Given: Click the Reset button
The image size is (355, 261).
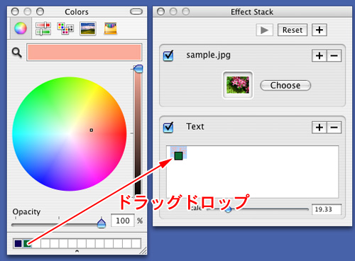Looking at the screenshot, I should (x=293, y=30).
